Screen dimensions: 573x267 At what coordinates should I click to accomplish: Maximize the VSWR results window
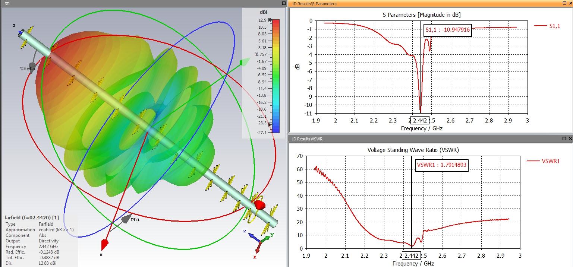pos(564,139)
